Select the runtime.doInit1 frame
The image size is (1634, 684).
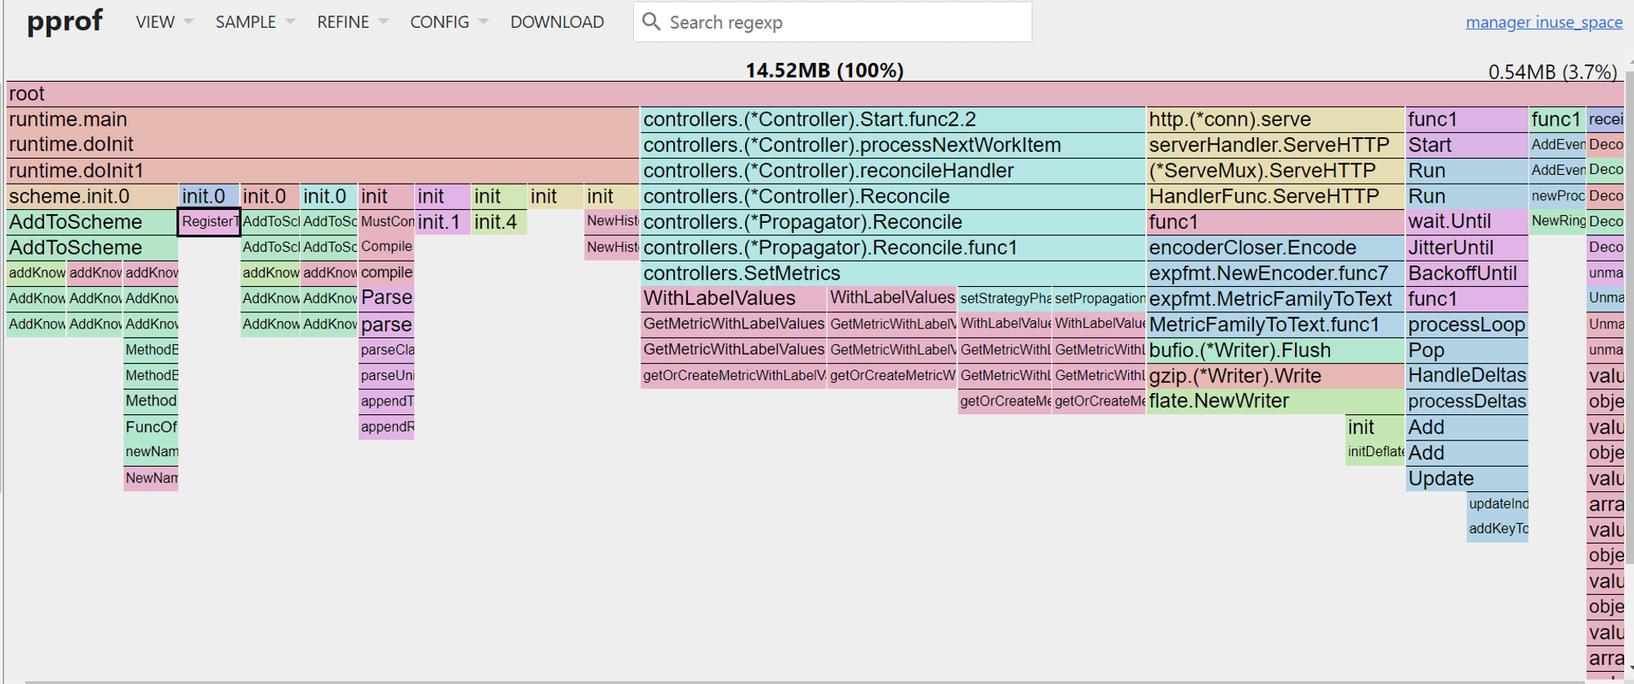click(x=323, y=171)
